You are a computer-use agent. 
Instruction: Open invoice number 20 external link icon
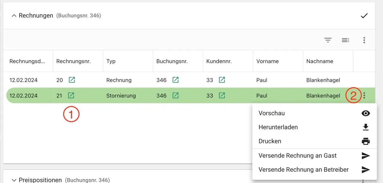(x=72, y=80)
